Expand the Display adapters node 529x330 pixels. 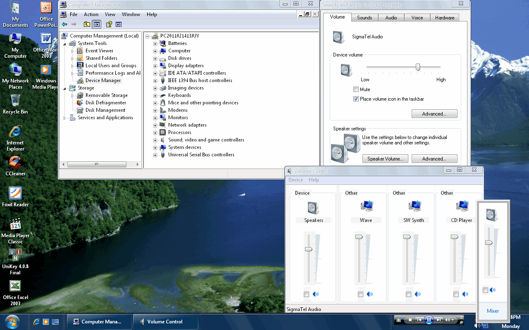point(155,66)
